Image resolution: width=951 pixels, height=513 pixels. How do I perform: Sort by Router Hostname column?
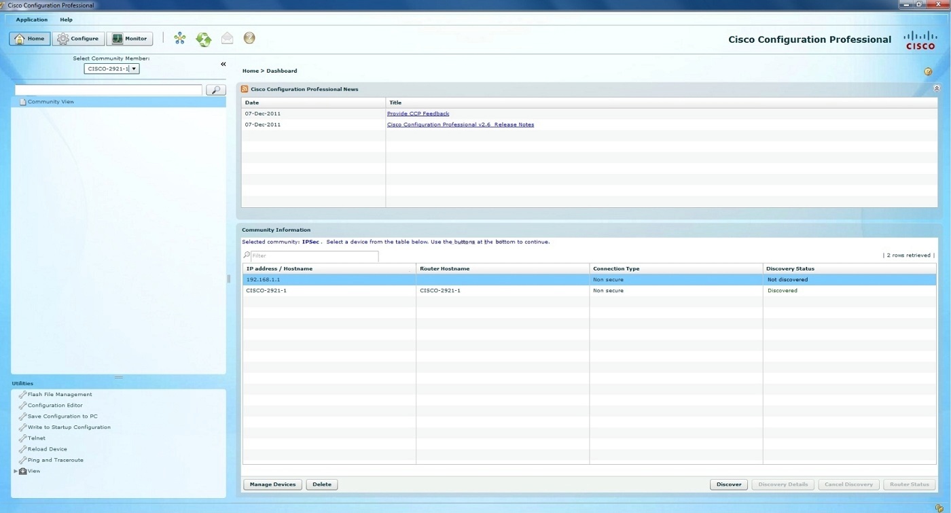503,268
